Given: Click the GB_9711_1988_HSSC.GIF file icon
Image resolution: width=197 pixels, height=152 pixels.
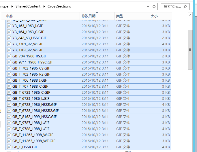Looking at the screenshot, I should pyautogui.click(x=9, y=62).
